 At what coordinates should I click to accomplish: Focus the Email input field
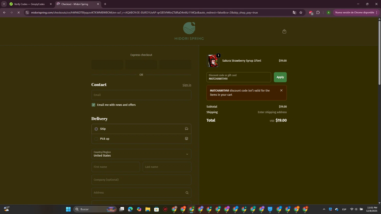(x=141, y=95)
